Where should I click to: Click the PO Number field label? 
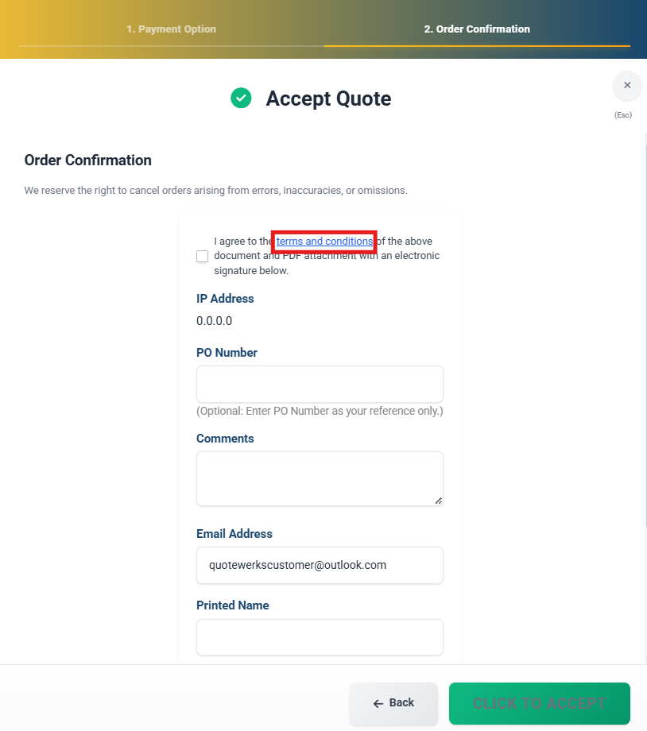(x=227, y=353)
